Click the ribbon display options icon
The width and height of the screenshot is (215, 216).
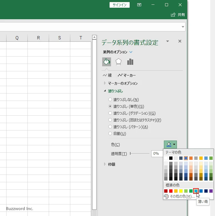139,5
